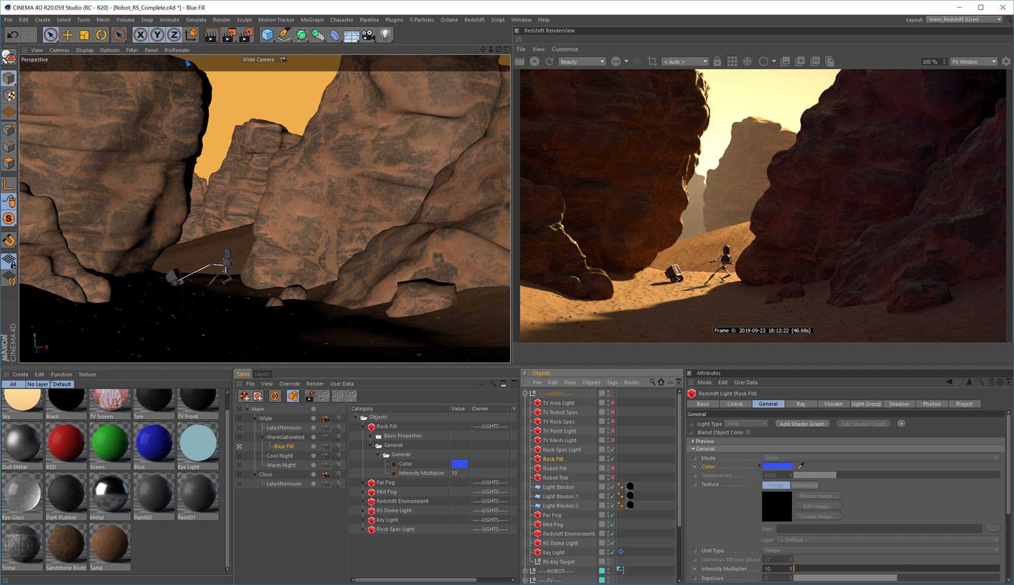Select the Move tool in the toolbar
The width and height of the screenshot is (1014, 585).
pos(68,34)
